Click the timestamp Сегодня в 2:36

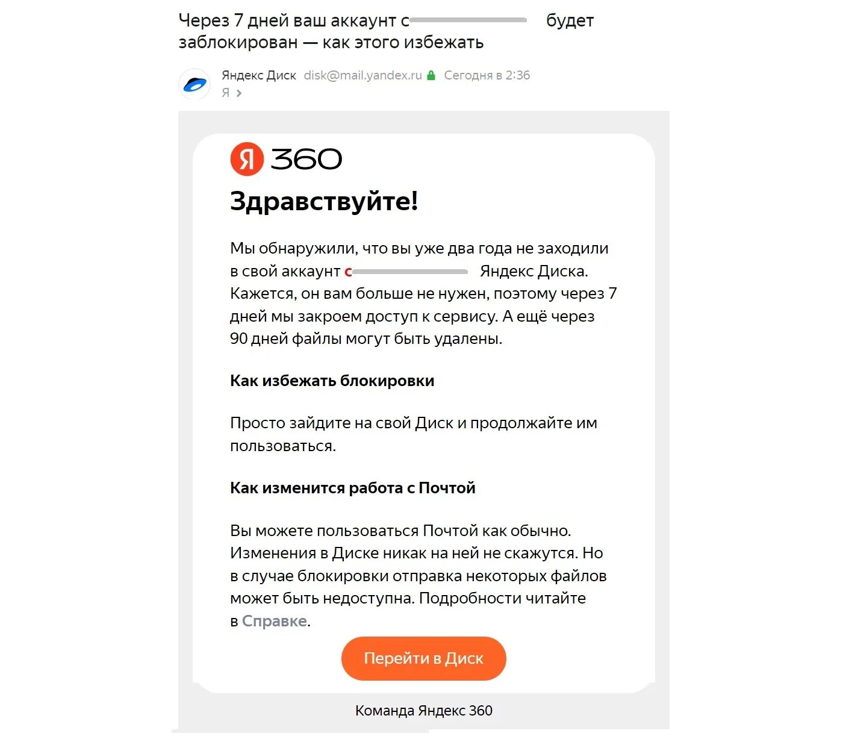(x=487, y=76)
